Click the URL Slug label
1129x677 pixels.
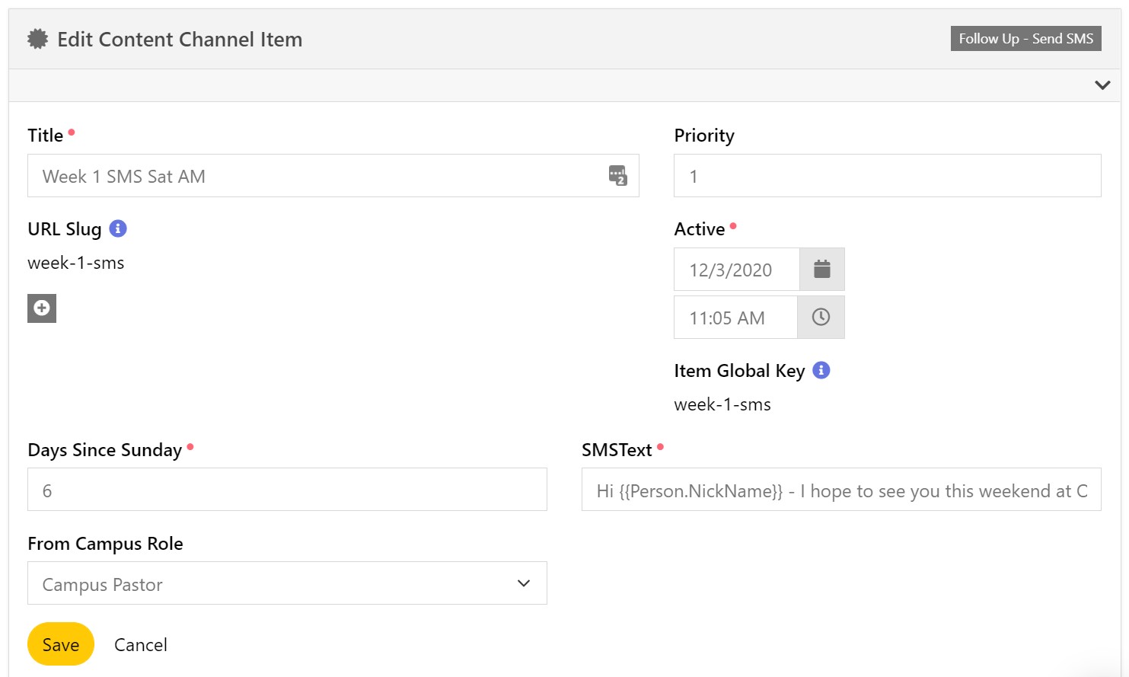click(65, 229)
